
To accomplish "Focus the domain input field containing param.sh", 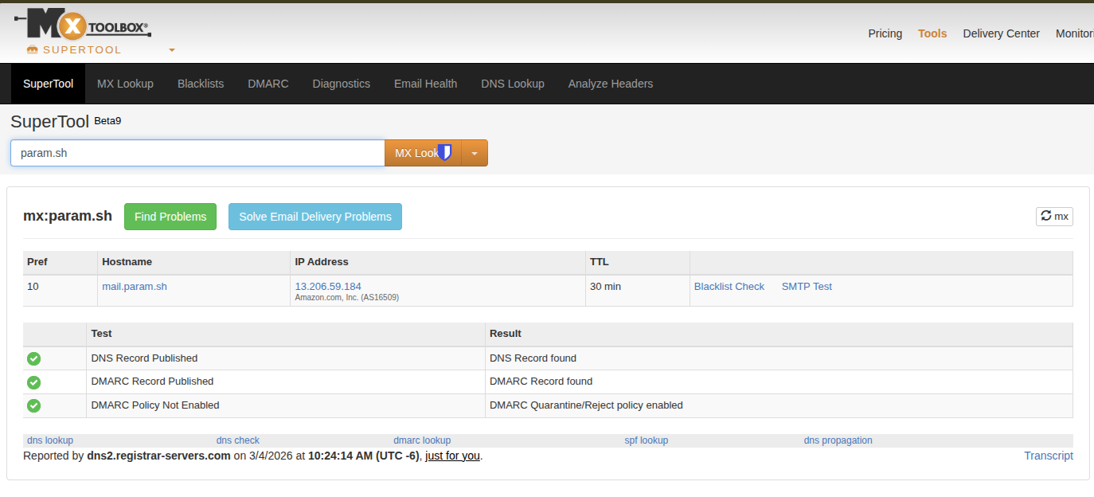I will point(197,153).
